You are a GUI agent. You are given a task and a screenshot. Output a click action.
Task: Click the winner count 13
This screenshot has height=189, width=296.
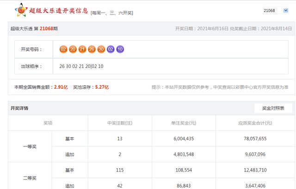pyautogui.click(x=120, y=139)
